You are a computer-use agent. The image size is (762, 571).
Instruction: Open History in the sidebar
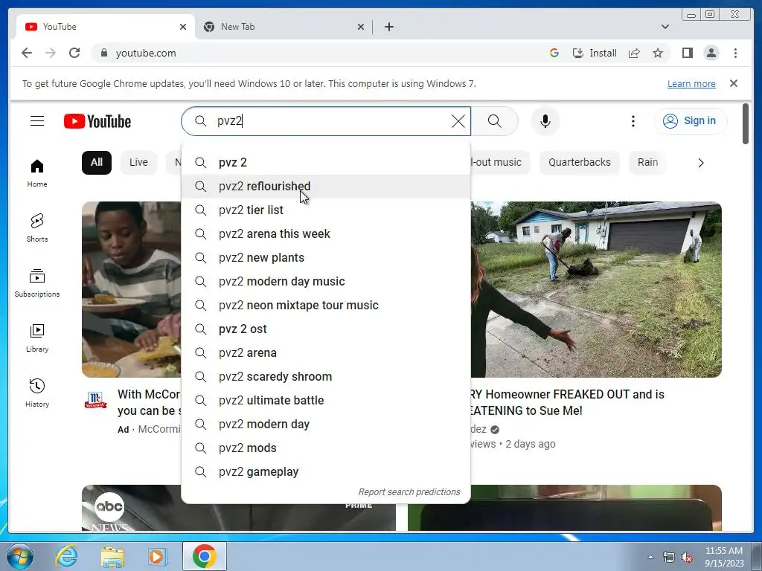37,393
